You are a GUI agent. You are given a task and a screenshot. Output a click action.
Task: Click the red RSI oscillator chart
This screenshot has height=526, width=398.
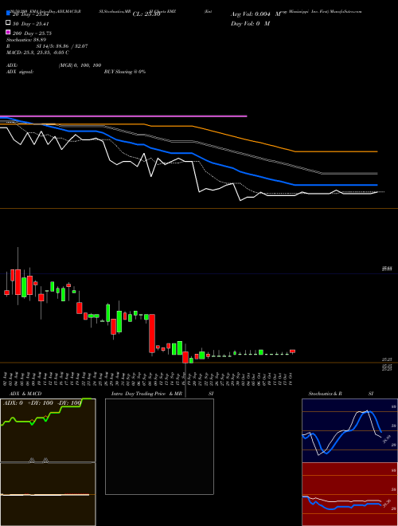pos(349,494)
